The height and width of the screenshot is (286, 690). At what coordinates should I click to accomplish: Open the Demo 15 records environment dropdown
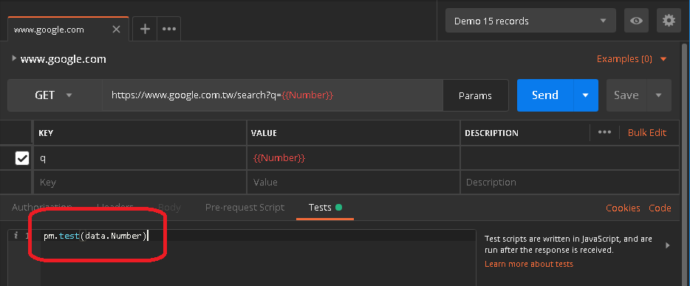tap(530, 21)
